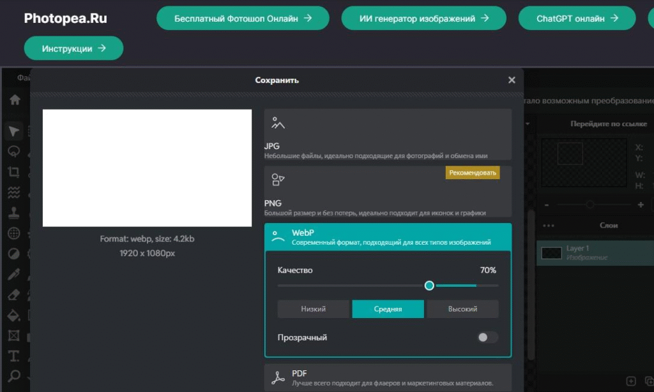Select the Text tool

pos(13,356)
